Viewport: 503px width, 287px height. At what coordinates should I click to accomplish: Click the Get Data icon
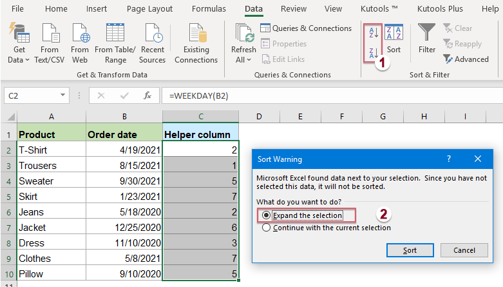click(x=19, y=34)
